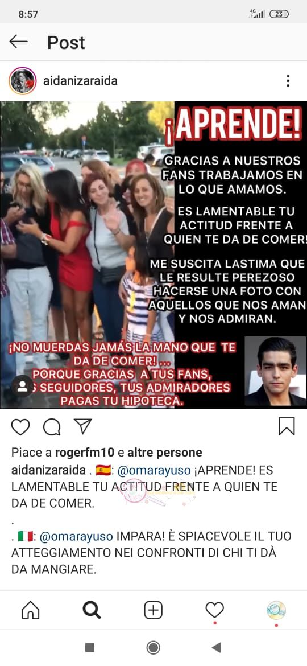Open your profile tab avatar
The height and width of the screenshot is (666, 307).
click(x=276, y=610)
